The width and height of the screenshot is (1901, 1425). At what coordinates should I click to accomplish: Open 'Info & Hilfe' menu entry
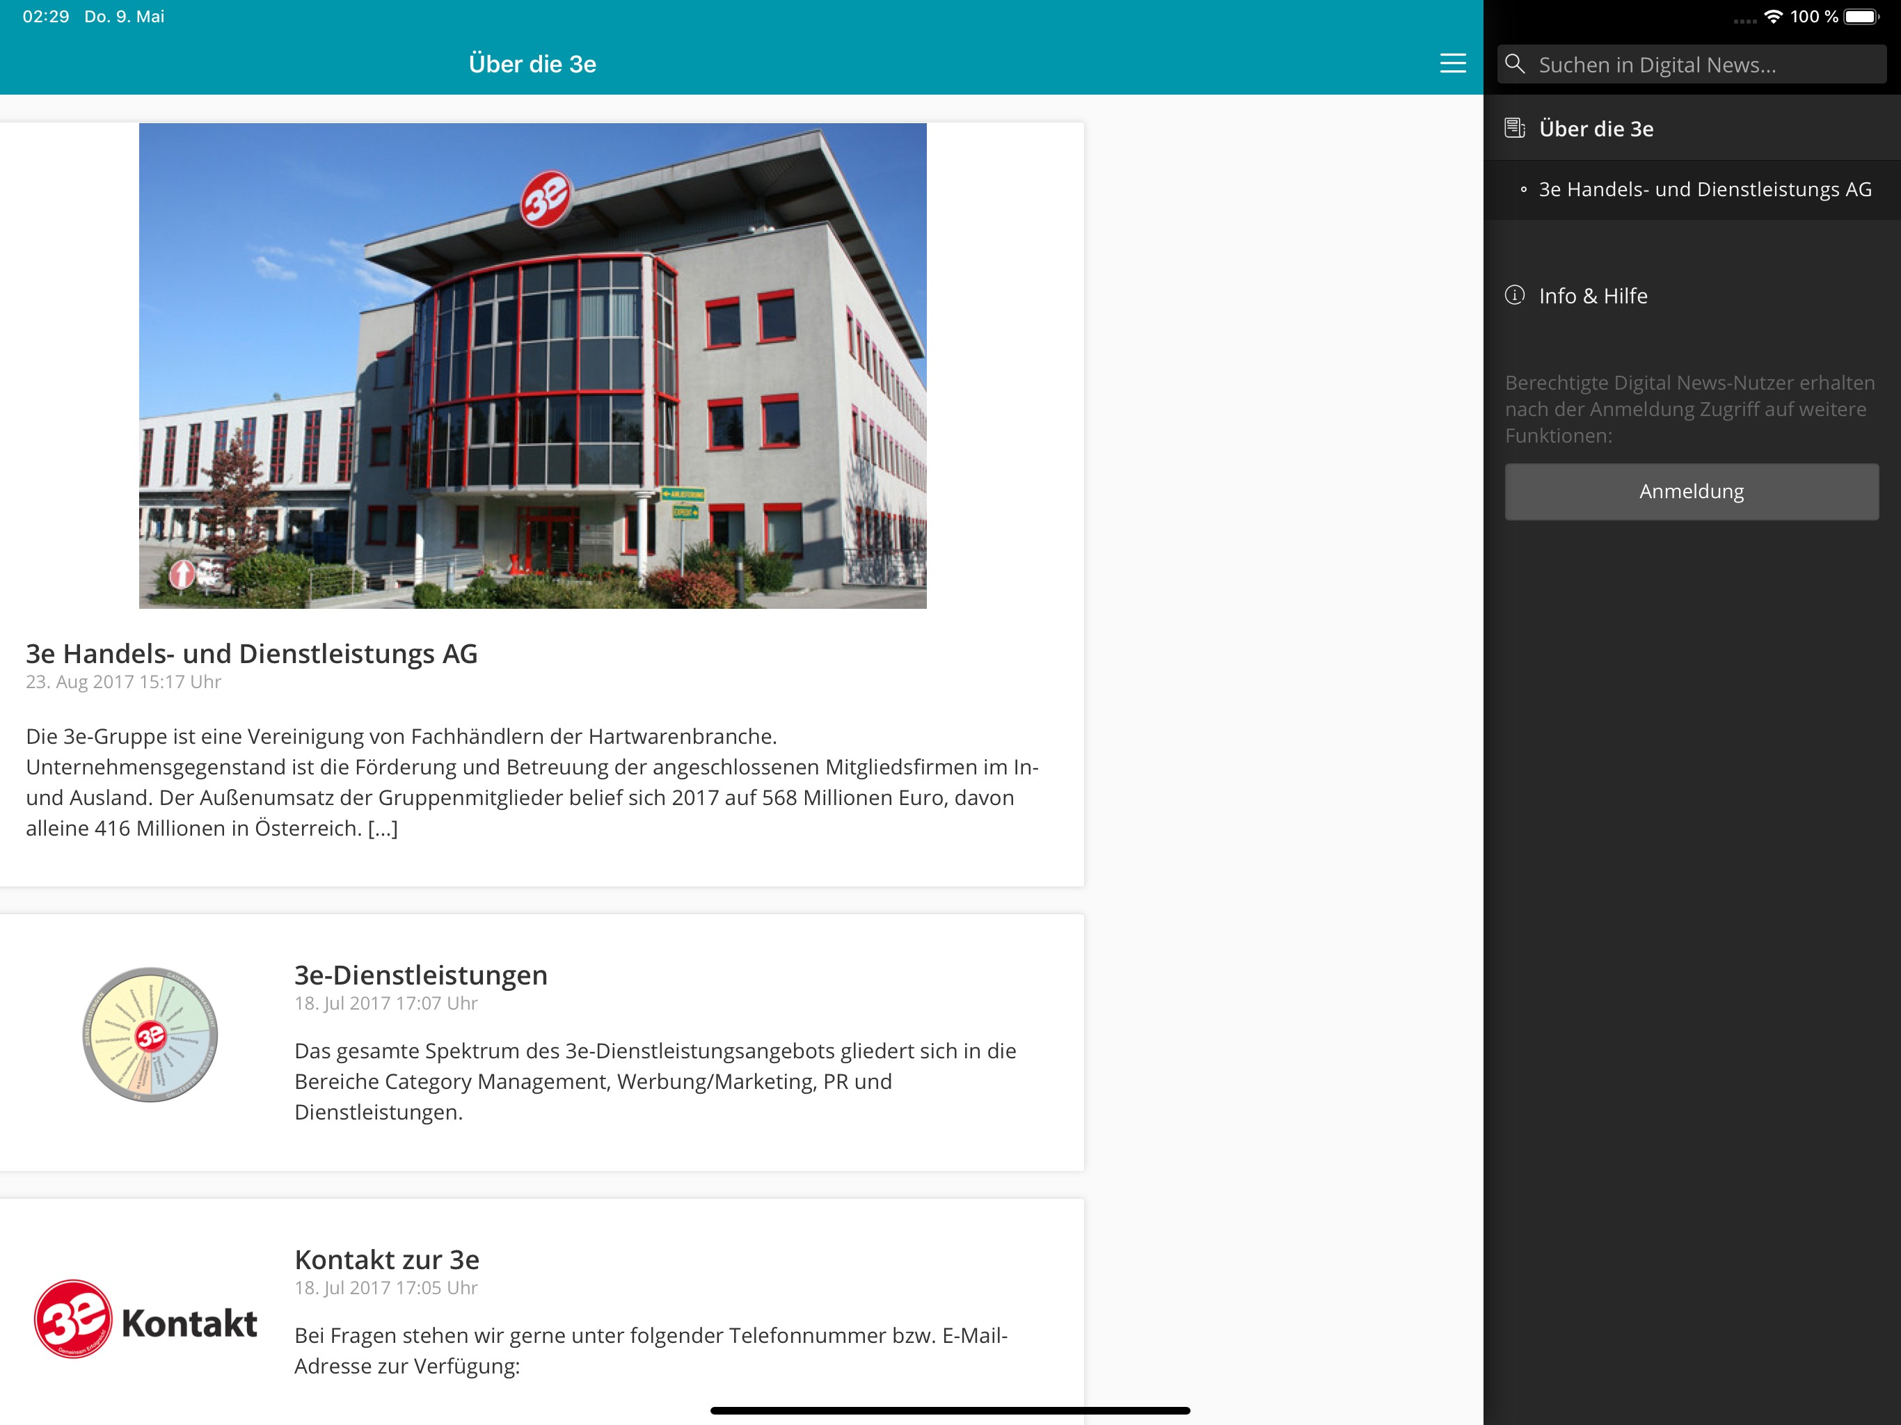[x=1692, y=296]
